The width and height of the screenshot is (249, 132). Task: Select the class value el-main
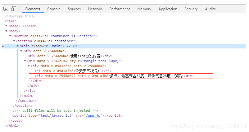coord(53,46)
